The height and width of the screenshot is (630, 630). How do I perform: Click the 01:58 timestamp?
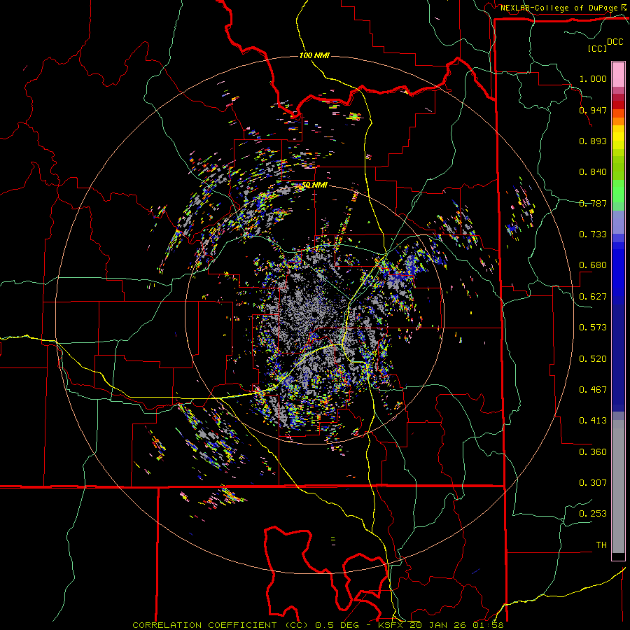coord(486,625)
